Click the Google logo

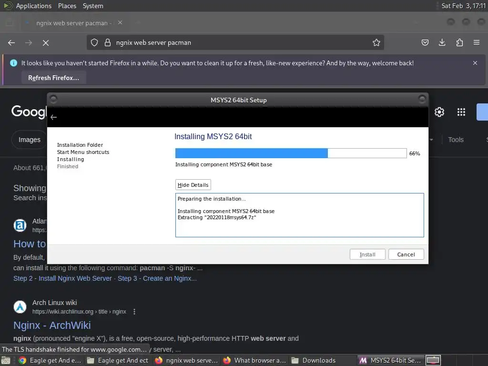point(29,112)
